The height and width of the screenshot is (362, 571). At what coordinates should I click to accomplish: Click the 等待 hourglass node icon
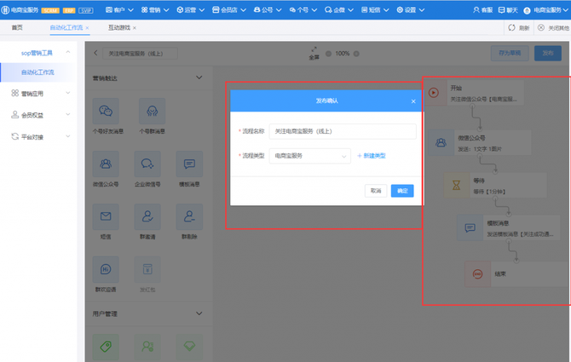tap(456, 185)
